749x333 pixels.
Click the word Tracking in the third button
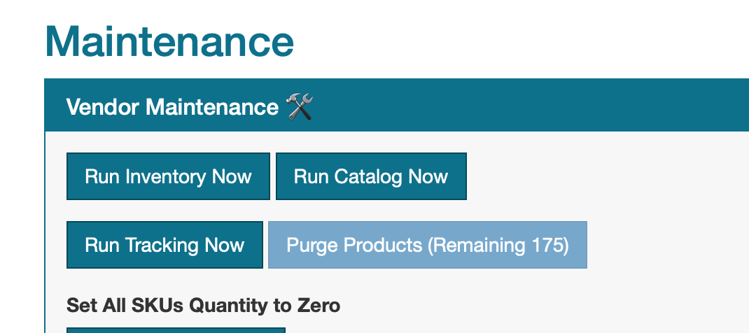pyautogui.click(x=162, y=245)
